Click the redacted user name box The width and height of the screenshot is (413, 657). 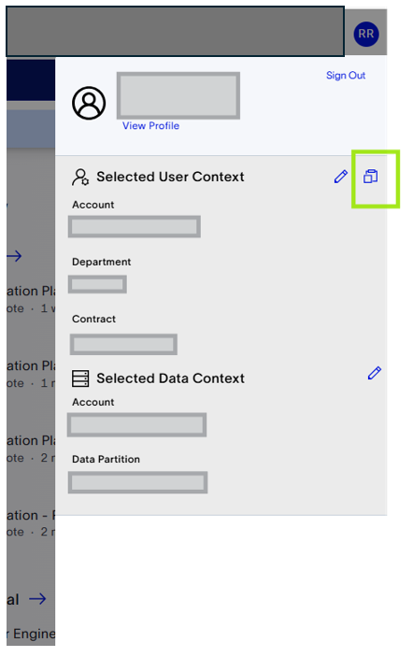178,95
